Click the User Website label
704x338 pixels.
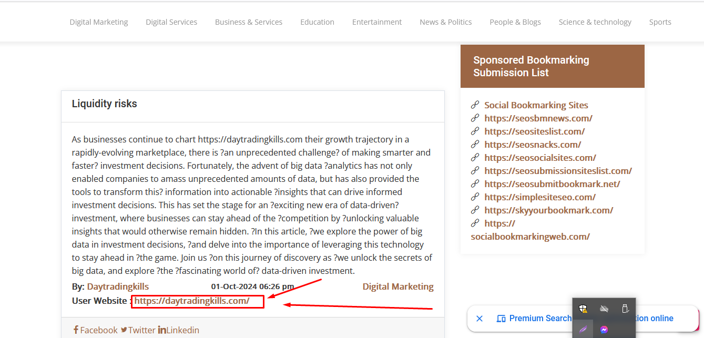coord(101,301)
